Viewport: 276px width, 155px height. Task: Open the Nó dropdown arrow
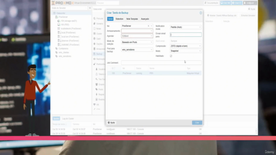pyautogui.click(x=151, y=26)
